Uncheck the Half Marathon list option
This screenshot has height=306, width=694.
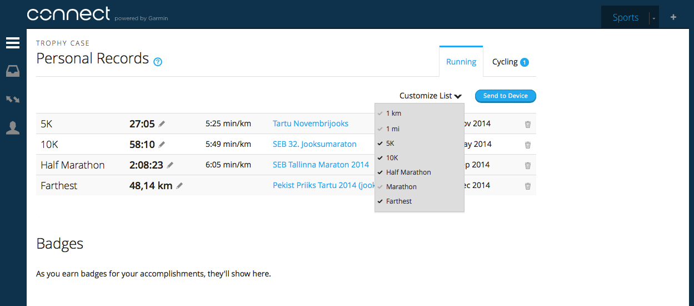408,172
